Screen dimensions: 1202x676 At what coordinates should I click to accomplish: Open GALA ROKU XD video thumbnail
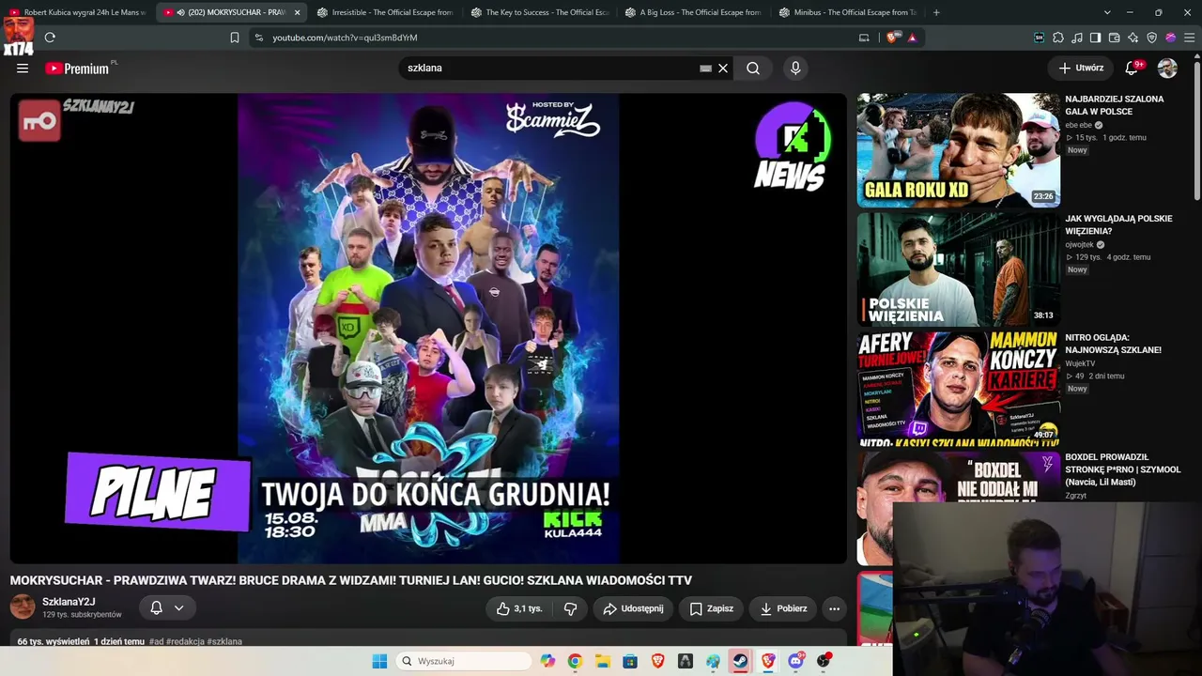(958, 149)
